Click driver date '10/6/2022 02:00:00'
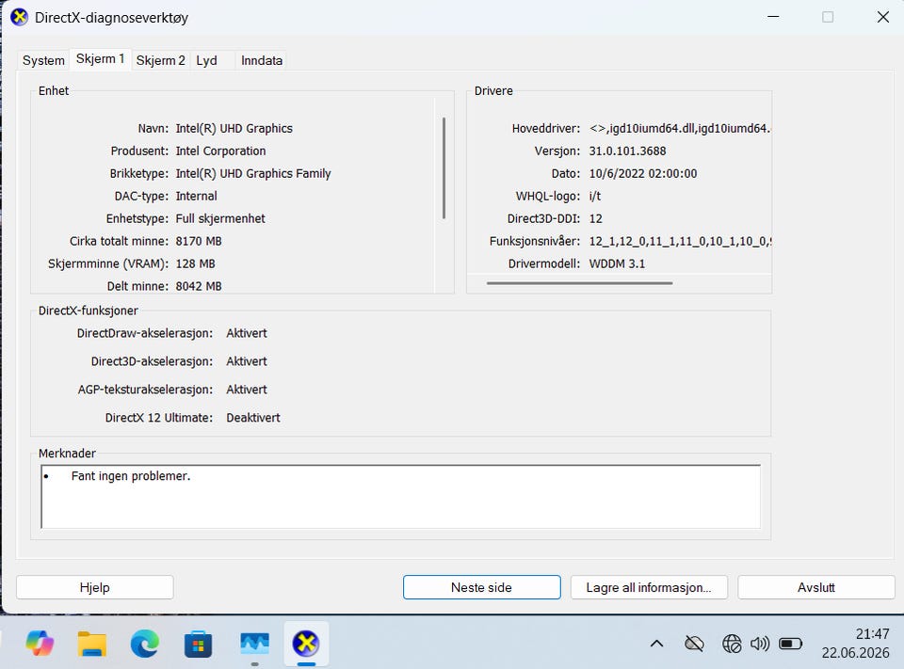 643,173
